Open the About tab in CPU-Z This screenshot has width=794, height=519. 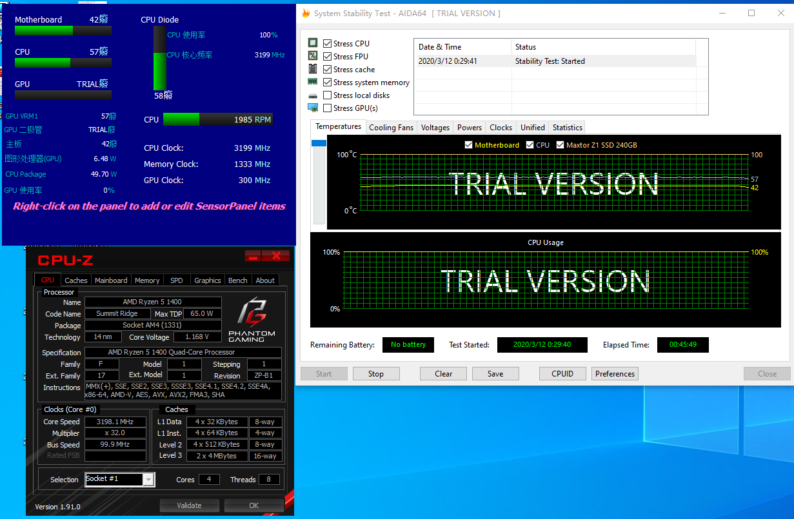tap(265, 280)
